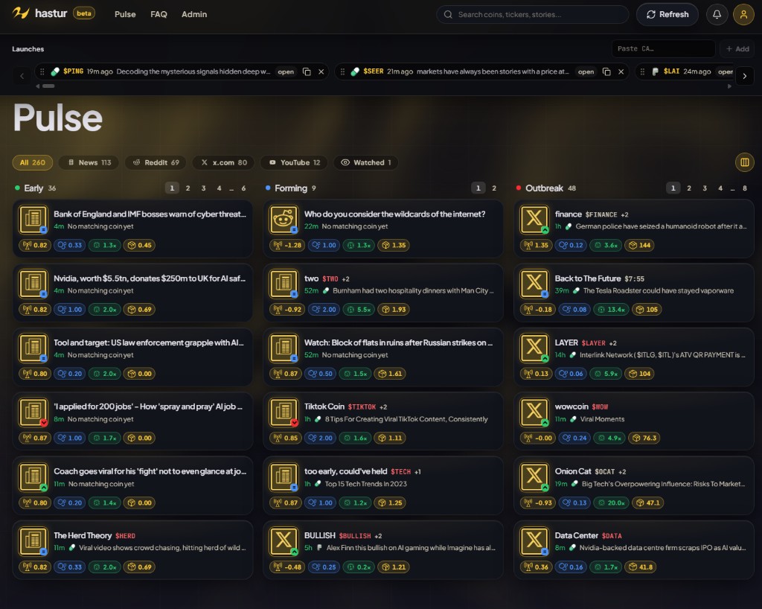This screenshot has width=762, height=609.
Task: Click the news icon on Tiktok Coin card
Action: click(284, 412)
